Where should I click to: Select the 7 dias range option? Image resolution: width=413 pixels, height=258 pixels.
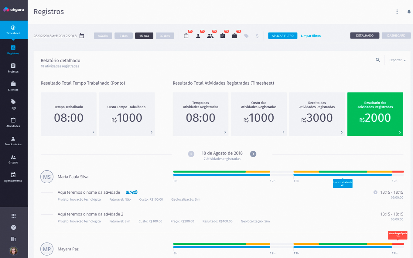coord(124,36)
